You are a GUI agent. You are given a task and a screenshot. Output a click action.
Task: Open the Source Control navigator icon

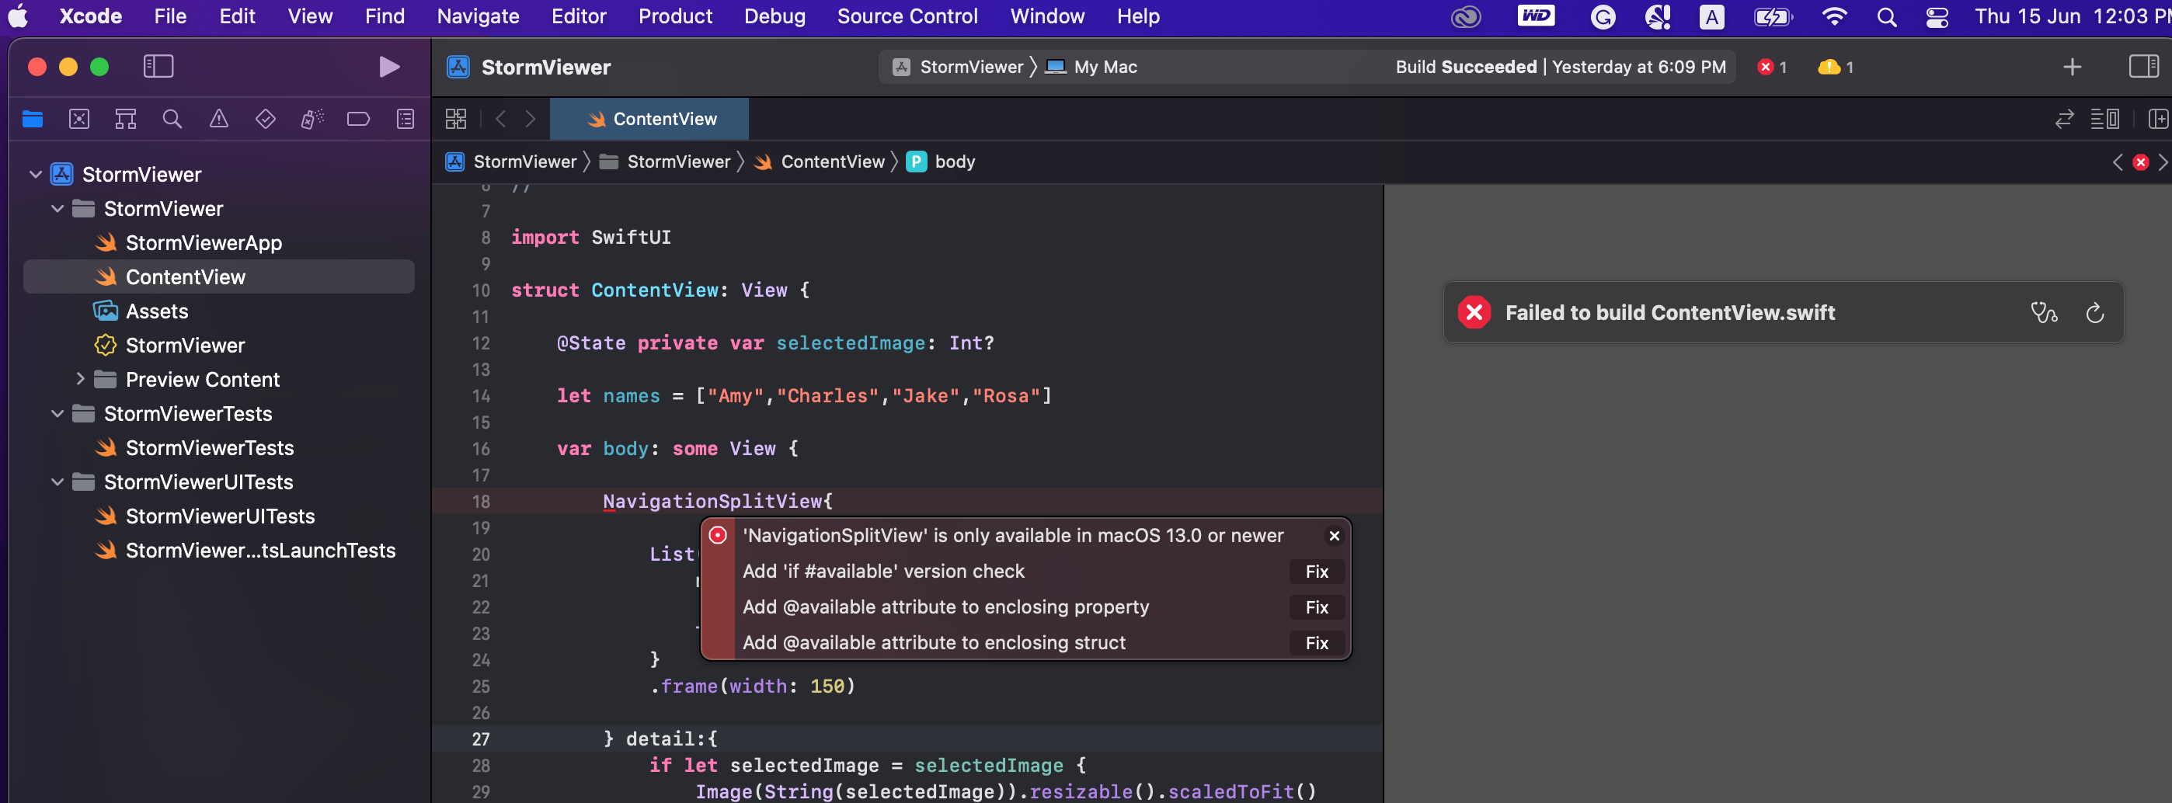tap(79, 119)
